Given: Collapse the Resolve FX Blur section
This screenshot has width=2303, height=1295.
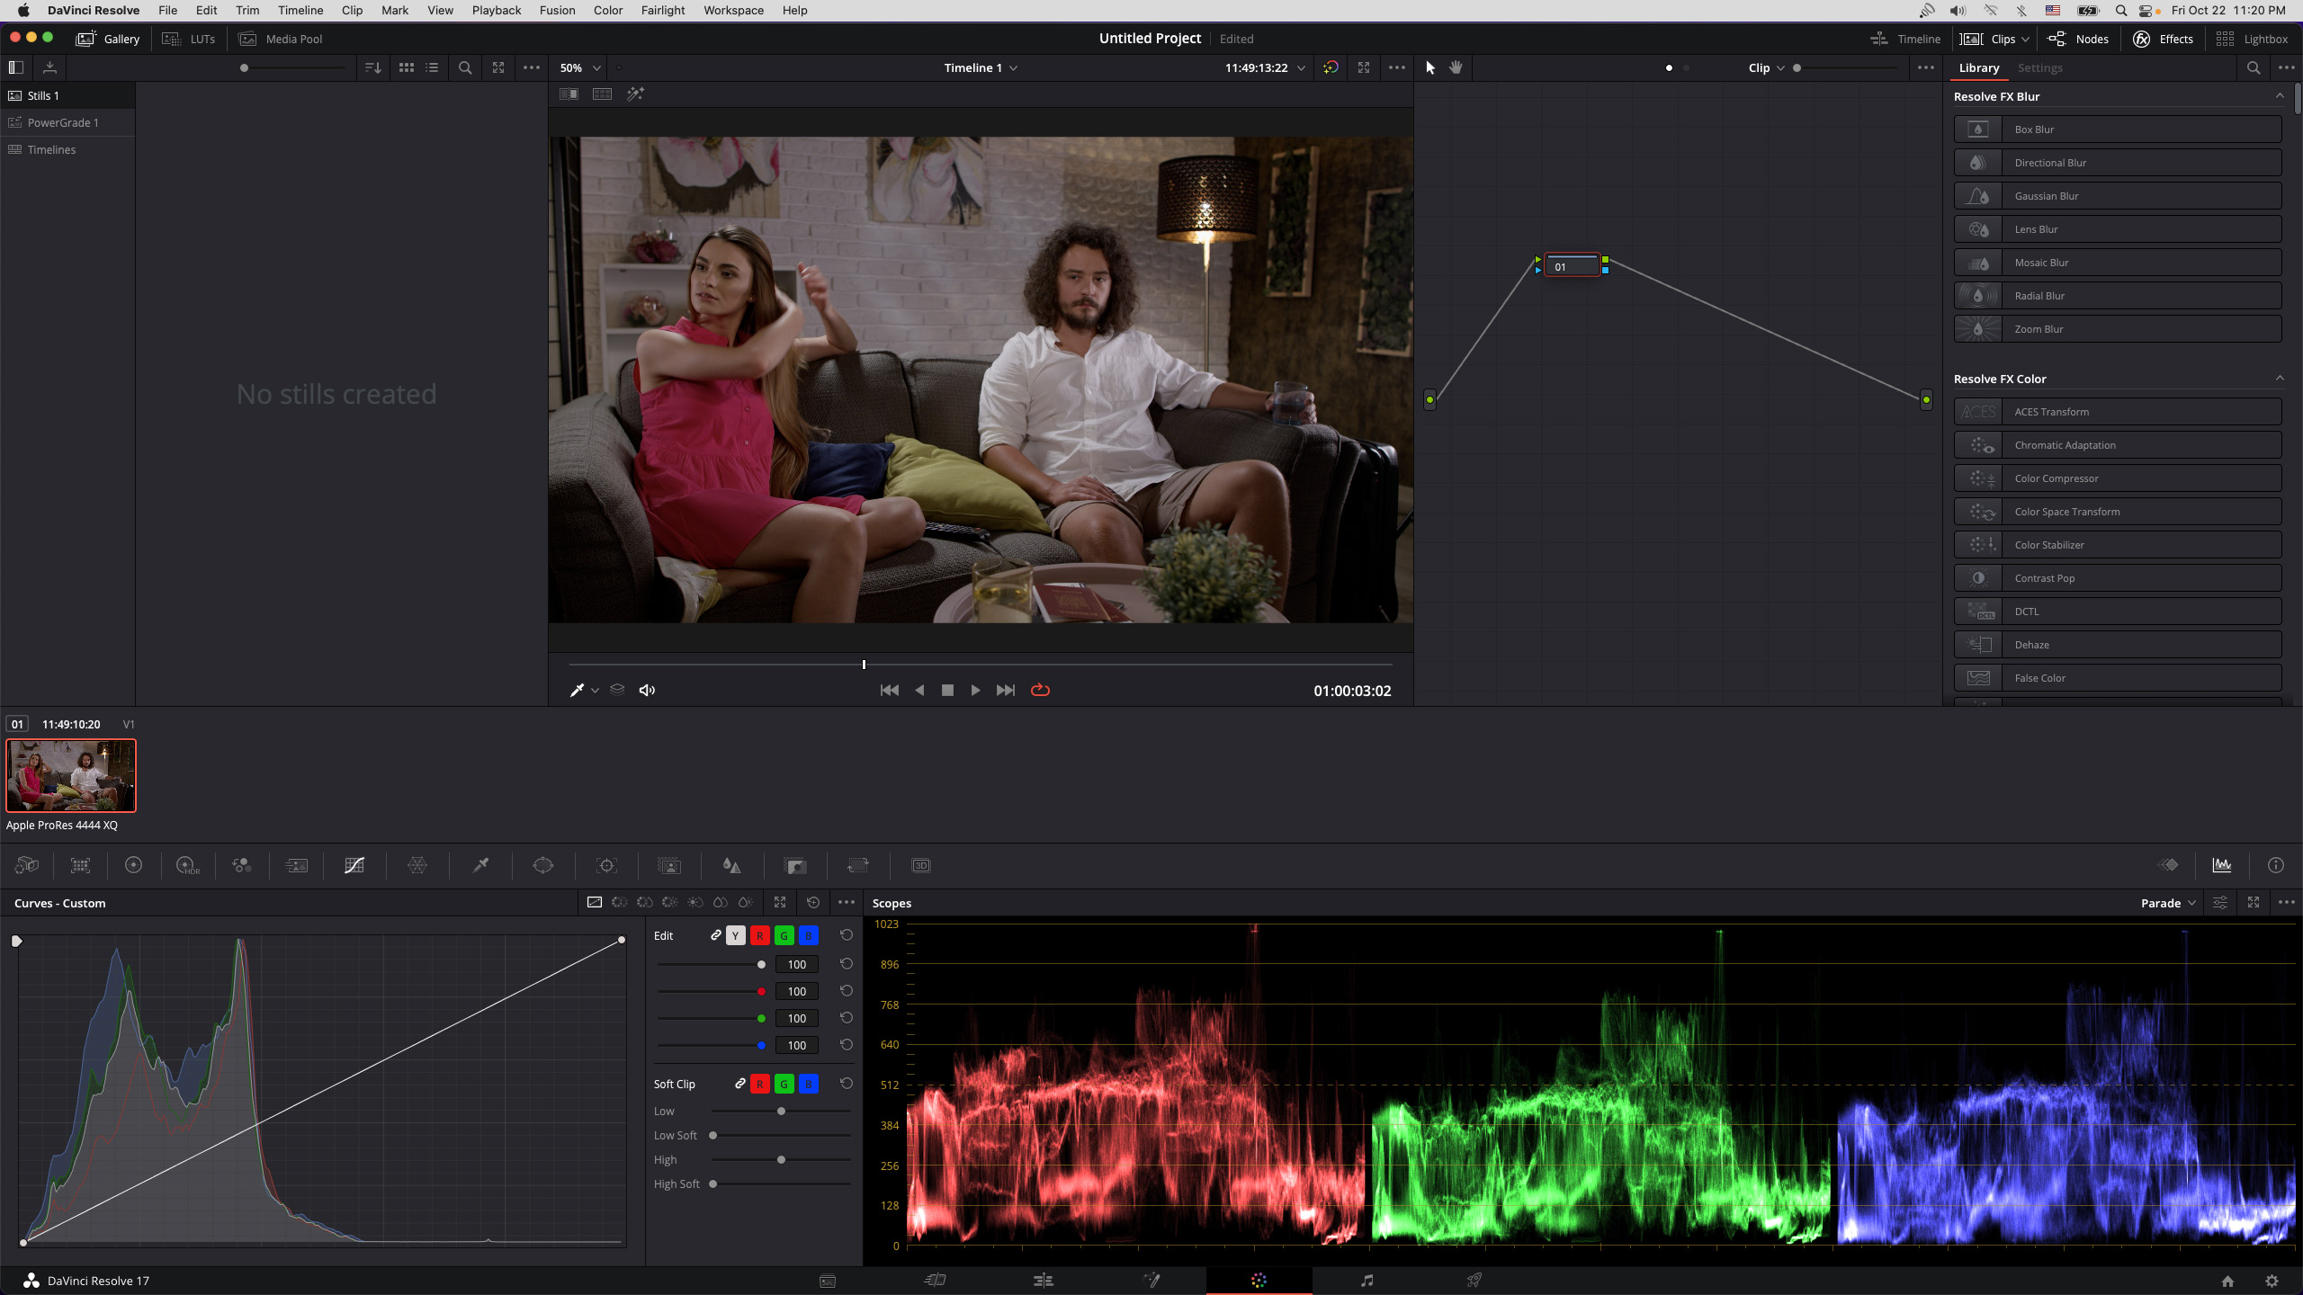Looking at the screenshot, I should point(2280,96).
